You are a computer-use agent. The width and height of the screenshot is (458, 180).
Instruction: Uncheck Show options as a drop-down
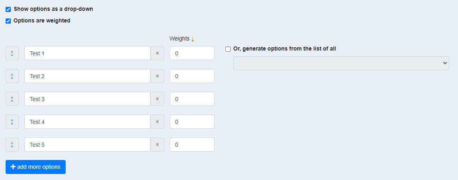click(8, 9)
